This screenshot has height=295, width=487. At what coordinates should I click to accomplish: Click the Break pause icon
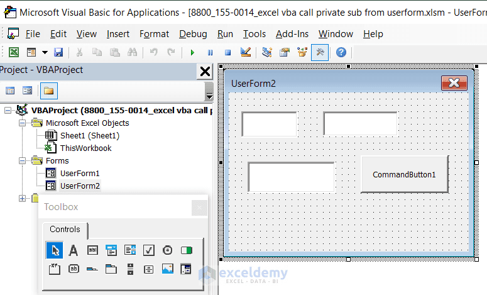click(x=211, y=53)
